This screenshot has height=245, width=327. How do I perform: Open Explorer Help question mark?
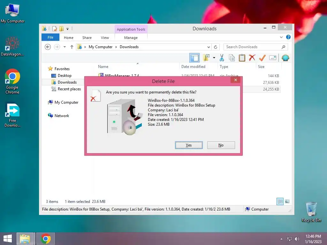pos(288,37)
